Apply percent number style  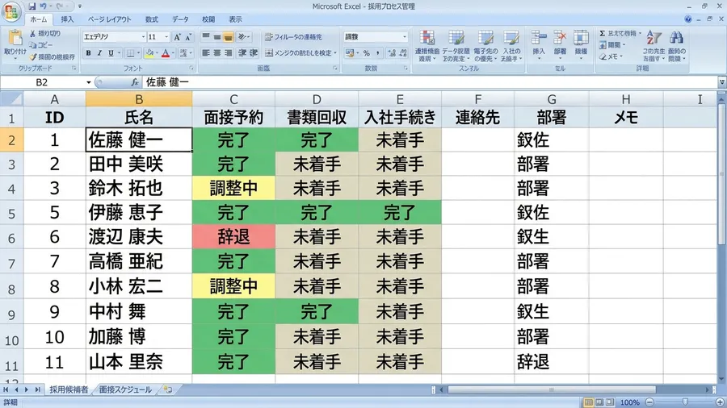click(x=366, y=53)
